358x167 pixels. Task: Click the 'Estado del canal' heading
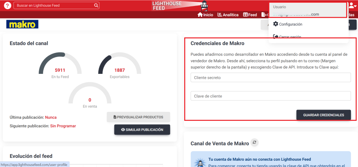29,43
